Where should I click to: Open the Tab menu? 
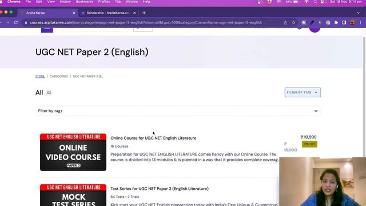(x=118, y=2)
